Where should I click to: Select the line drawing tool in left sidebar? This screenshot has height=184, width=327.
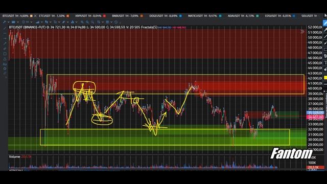[x=5, y=28]
